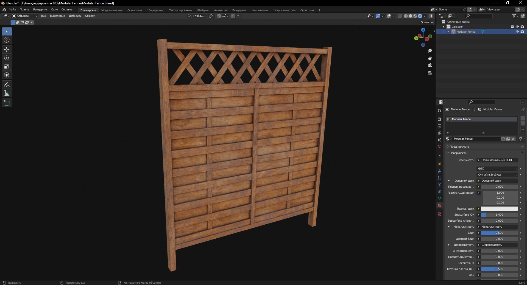Open the Добавить menu in viewport header

click(75, 16)
